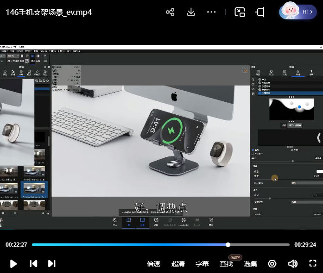Screen dimensions: 323x273
Task: Download the video using the download icon
Action: point(191,12)
